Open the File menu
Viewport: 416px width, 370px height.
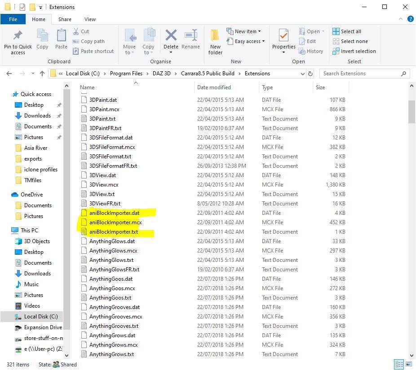click(13, 19)
